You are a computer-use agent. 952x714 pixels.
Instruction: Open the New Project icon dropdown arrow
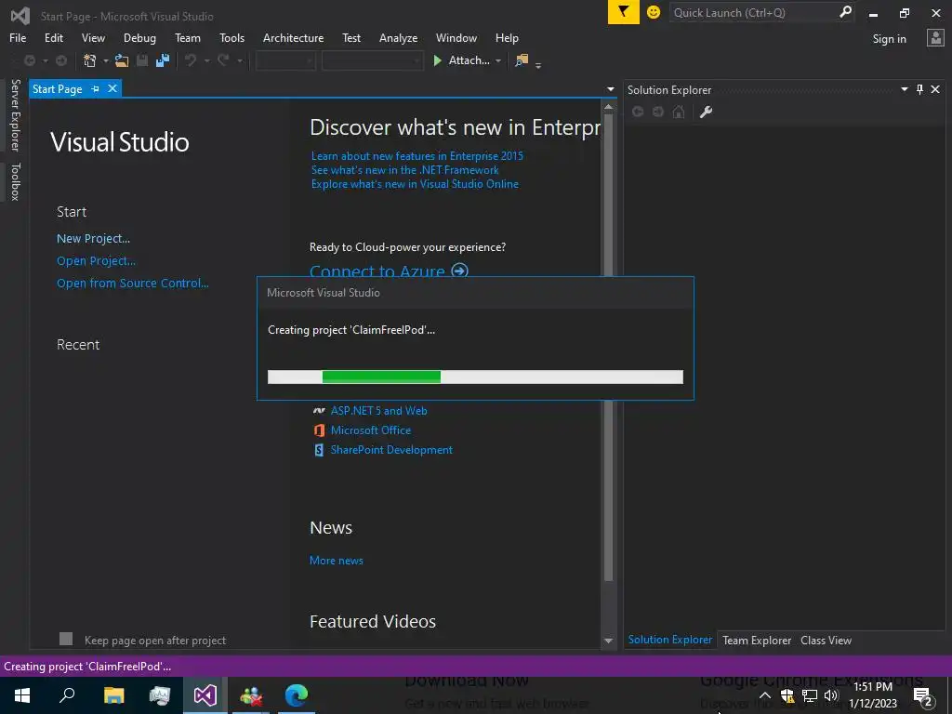click(x=106, y=60)
